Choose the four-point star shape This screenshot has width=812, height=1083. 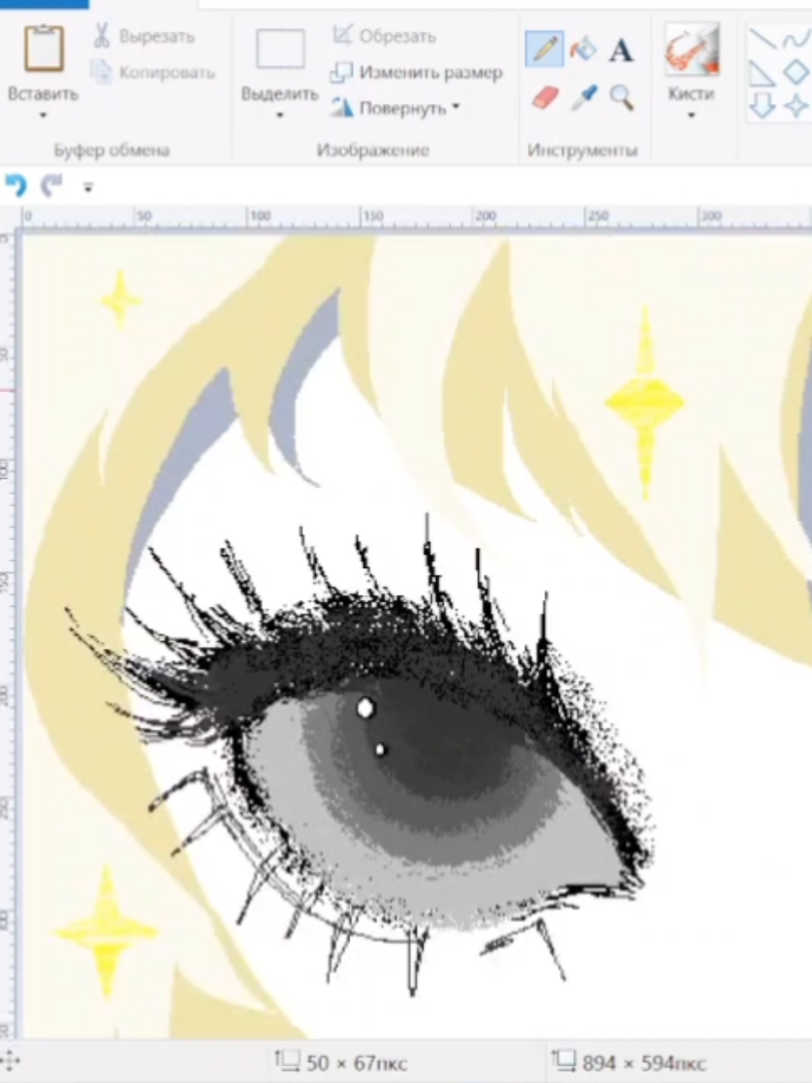pos(797,106)
